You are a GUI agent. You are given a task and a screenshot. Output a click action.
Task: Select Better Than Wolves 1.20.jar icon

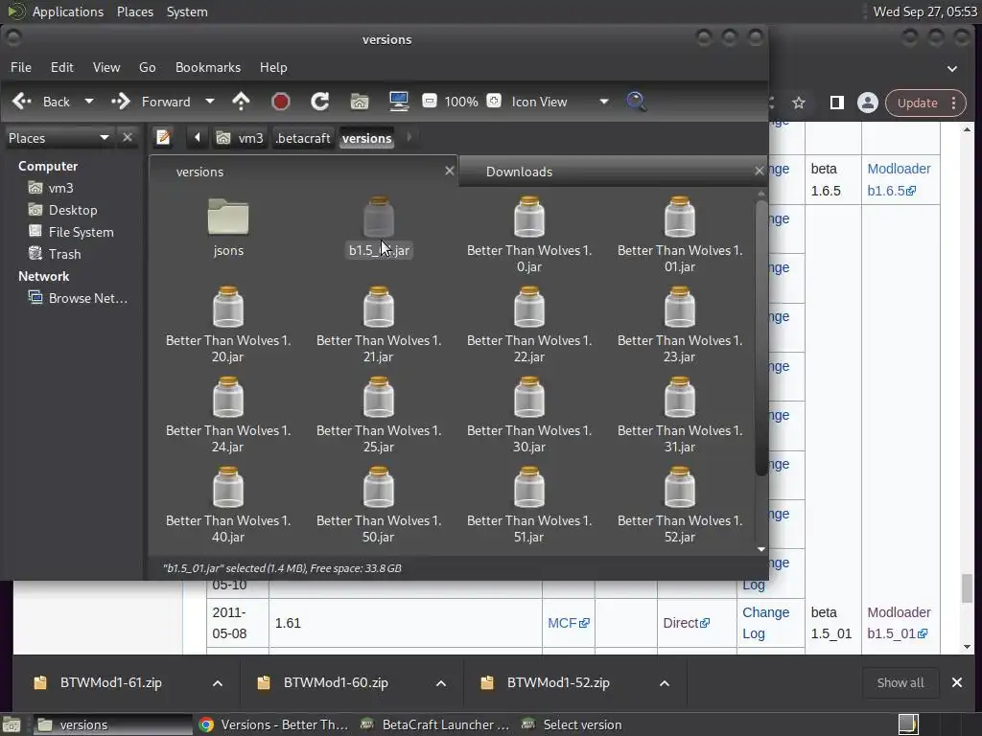click(228, 308)
